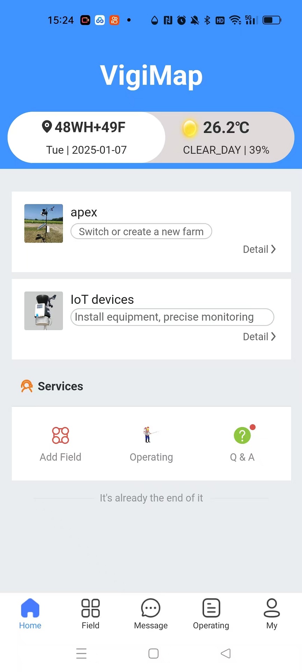Screen dimensions: 302x672
Task: Tap the sunny weather icon
Action: (190, 128)
